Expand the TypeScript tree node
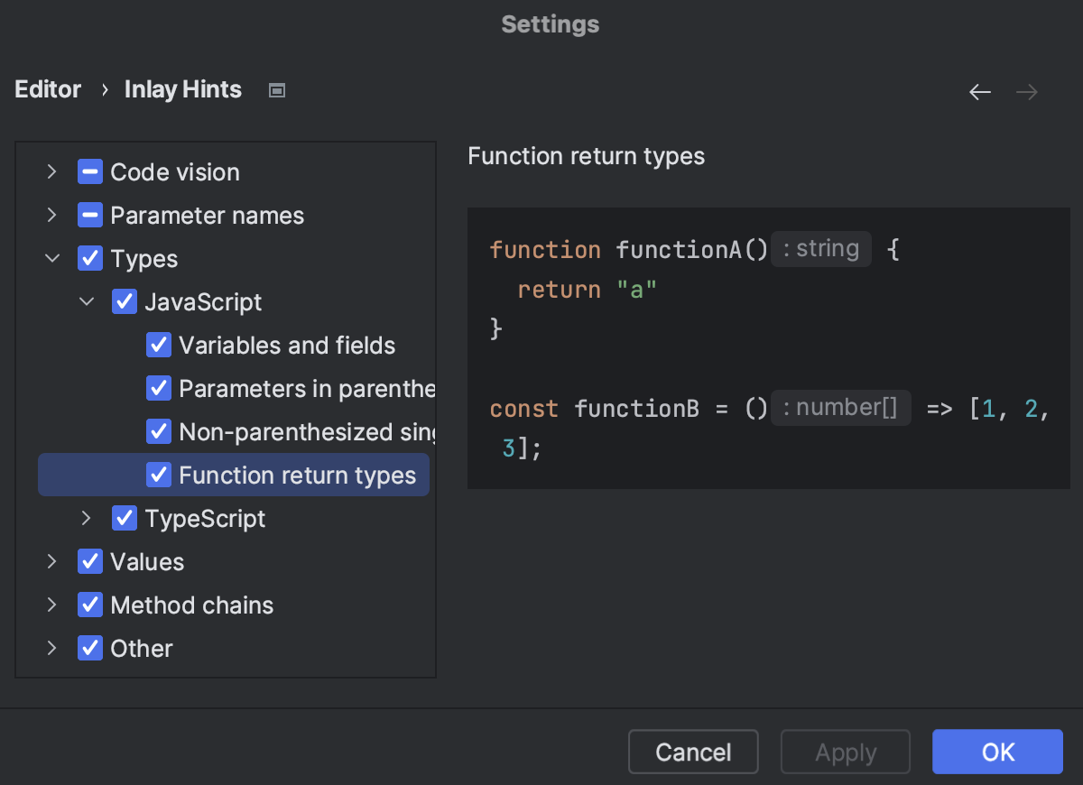 tap(86, 518)
